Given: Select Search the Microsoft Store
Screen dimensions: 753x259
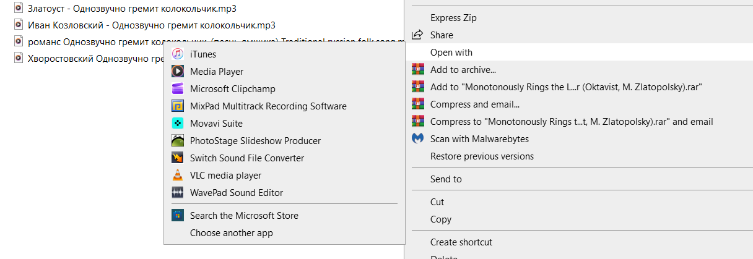Looking at the screenshot, I should [244, 216].
